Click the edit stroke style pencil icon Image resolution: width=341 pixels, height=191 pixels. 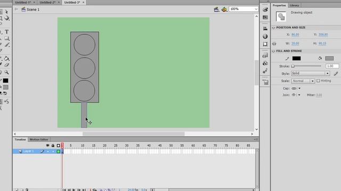pyautogui.click(x=336, y=74)
